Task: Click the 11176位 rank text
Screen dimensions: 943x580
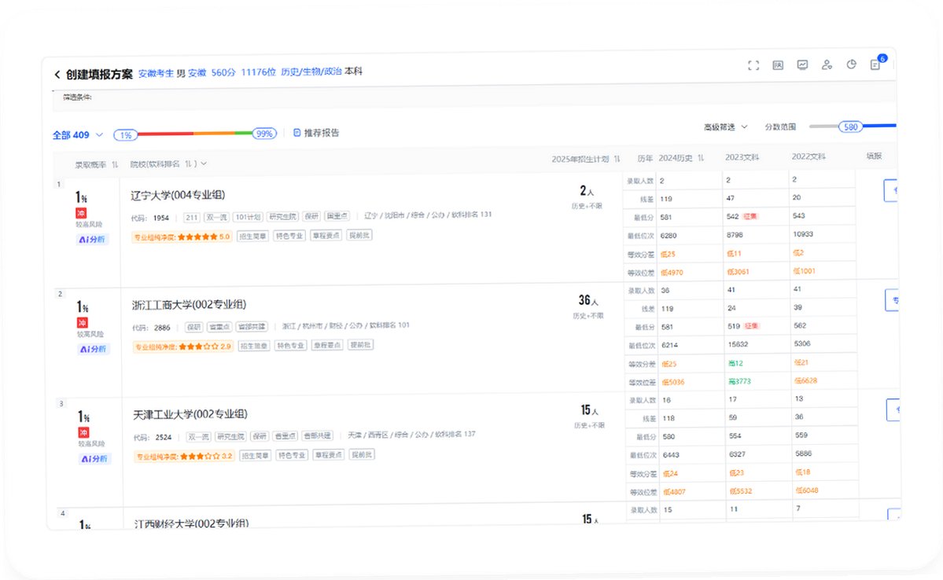Action: click(259, 72)
